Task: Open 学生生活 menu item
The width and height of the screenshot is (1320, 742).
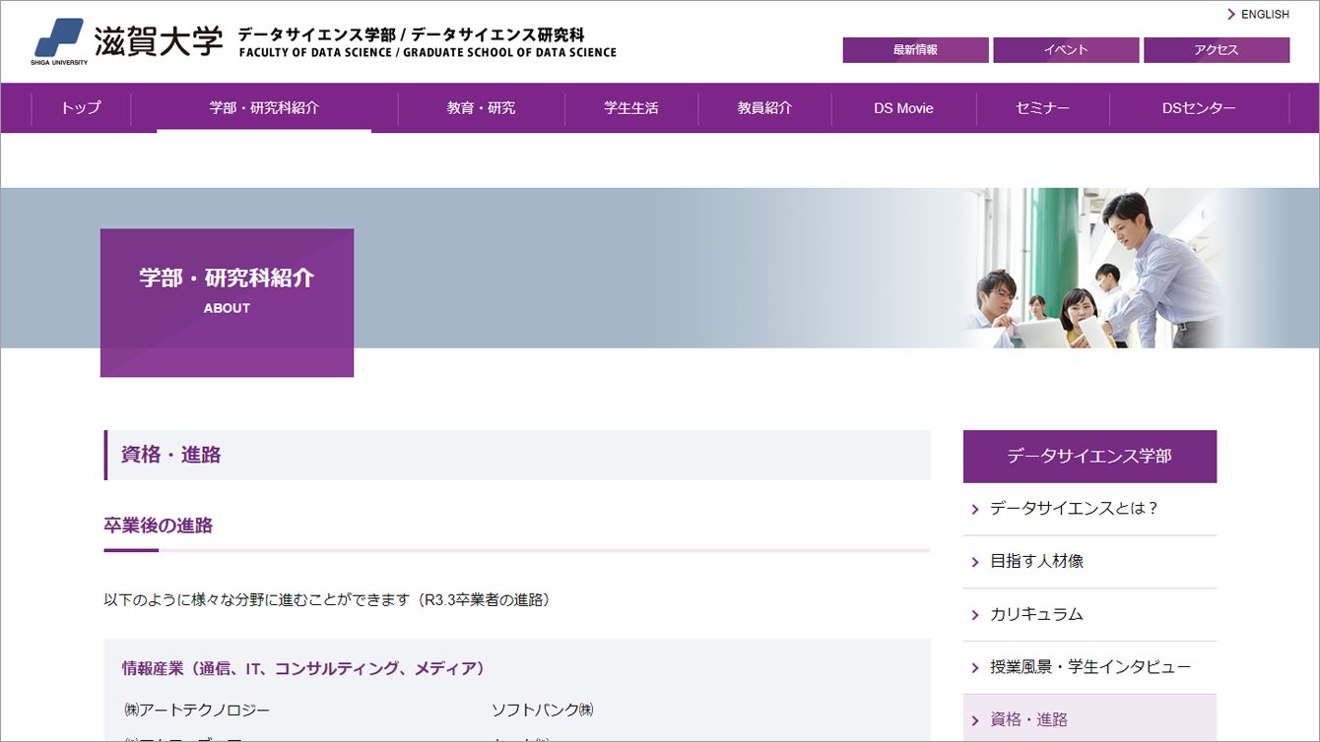Action: point(631,108)
